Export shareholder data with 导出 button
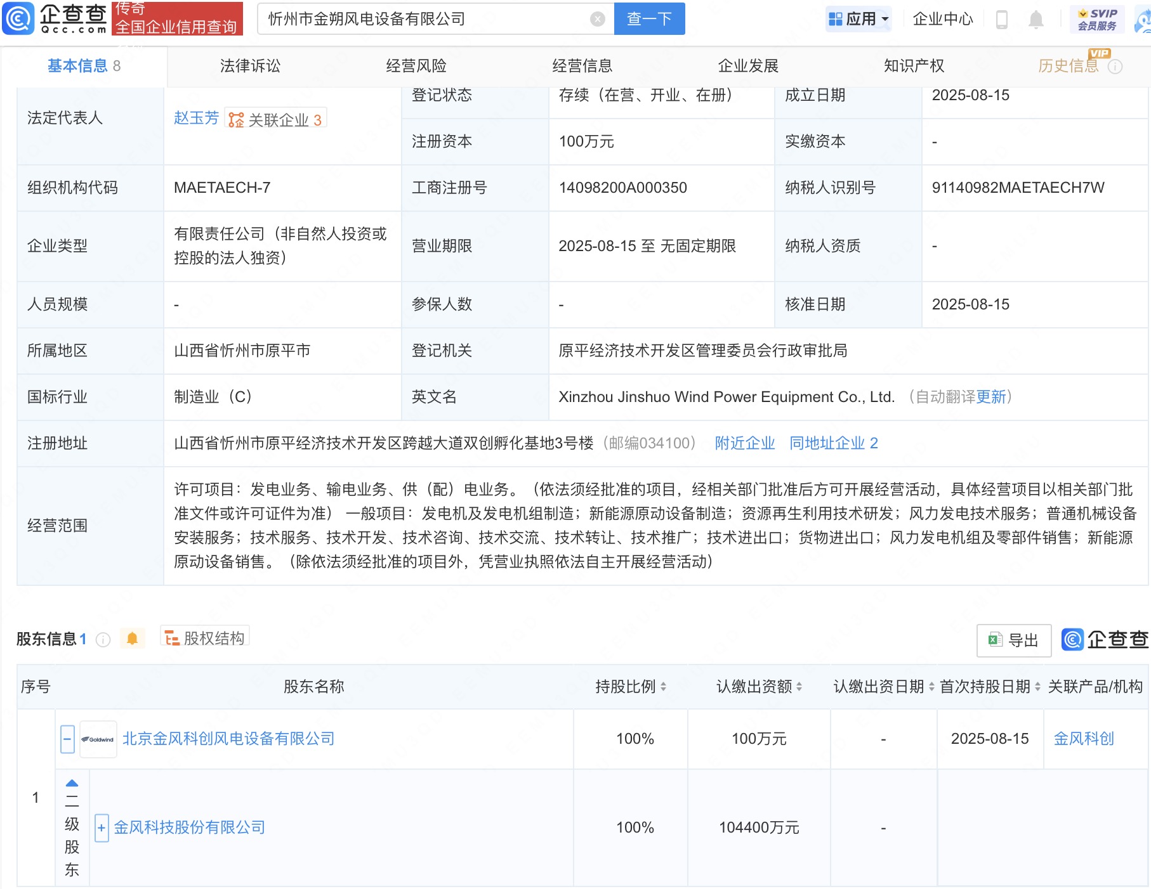The width and height of the screenshot is (1151, 889). pos(1014,640)
